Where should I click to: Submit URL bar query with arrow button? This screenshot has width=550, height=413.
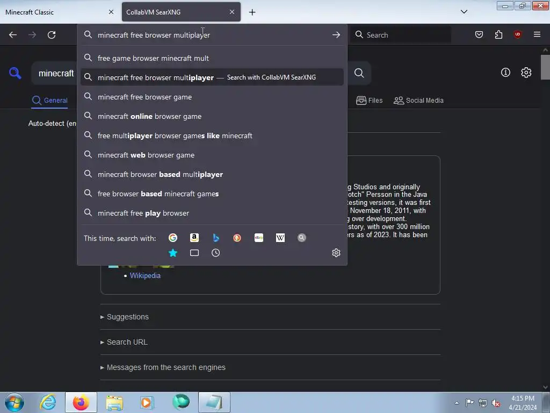(336, 35)
